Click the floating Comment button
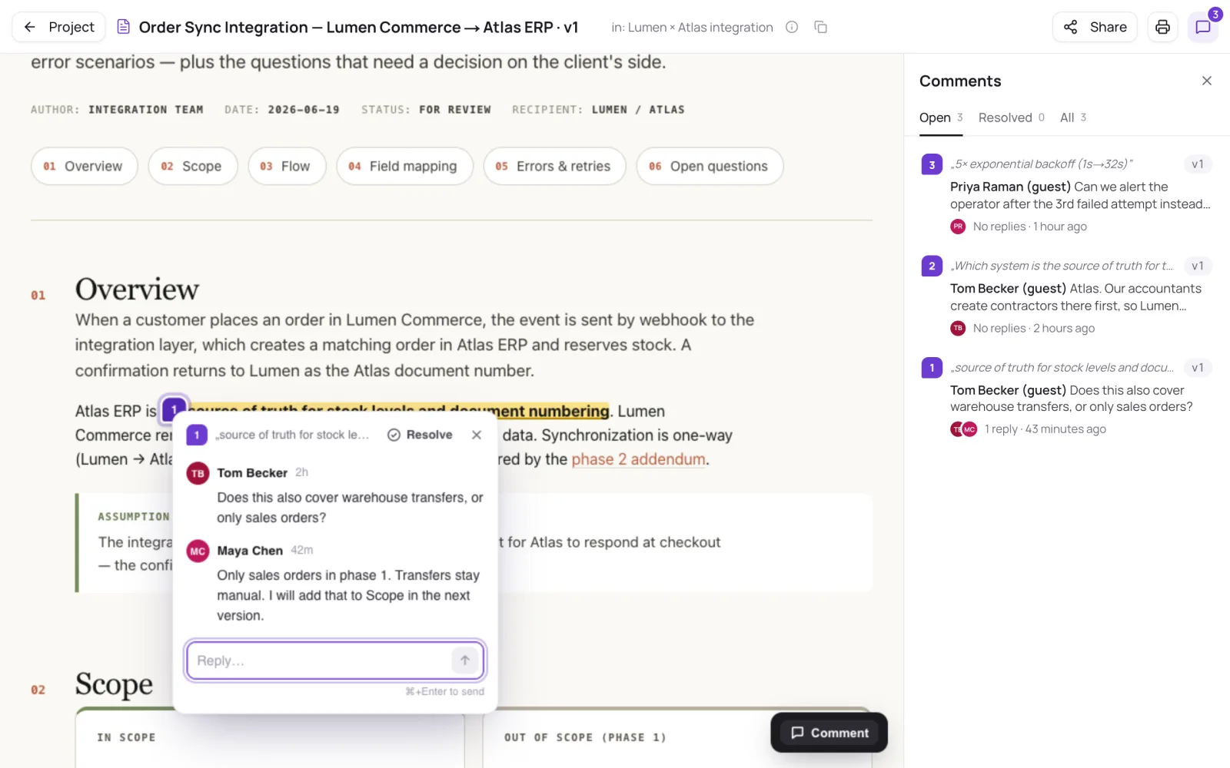The height and width of the screenshot is (768, 1230). point(829,733)
